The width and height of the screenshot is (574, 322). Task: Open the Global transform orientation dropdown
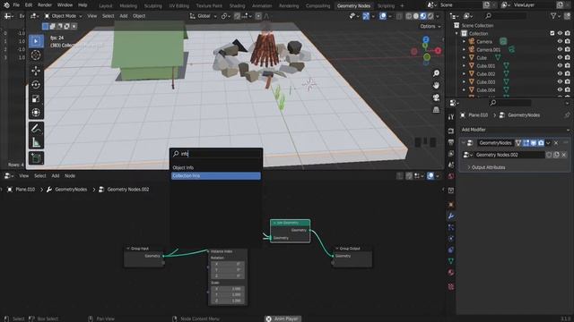pyautogui.click(x=204, y=16)
